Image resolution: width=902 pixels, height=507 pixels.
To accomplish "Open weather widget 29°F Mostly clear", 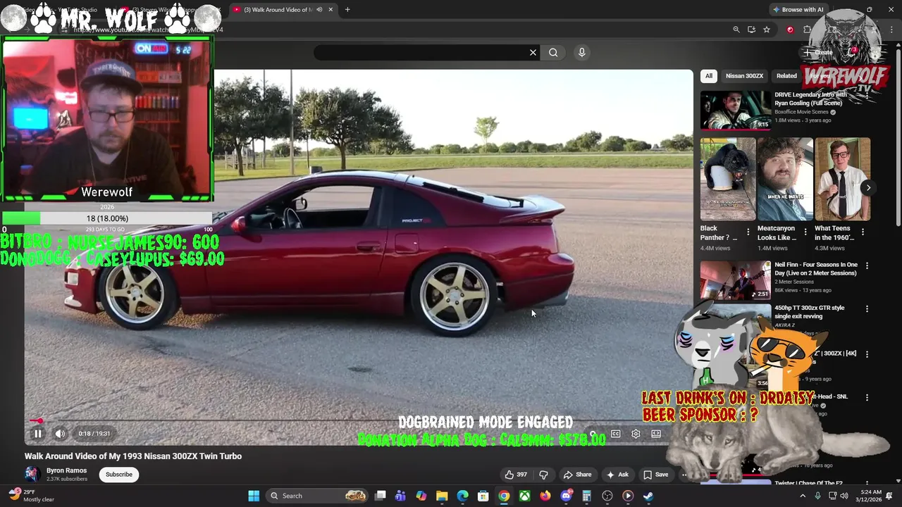I will [32, 496].
